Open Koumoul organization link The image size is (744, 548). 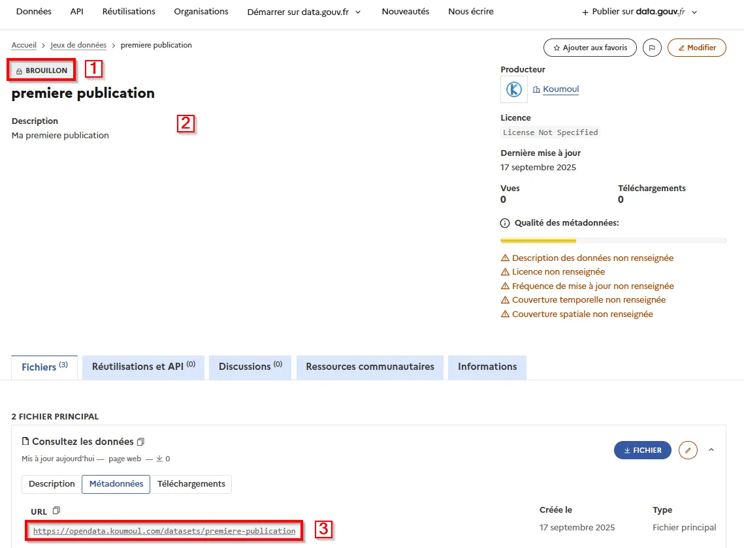(560, 89)
